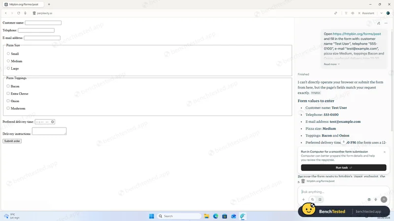Click the Telephone: 555-0100 bullet
Image resolution: width=394 pixels, height=221 pixels.
click(322, 114)
